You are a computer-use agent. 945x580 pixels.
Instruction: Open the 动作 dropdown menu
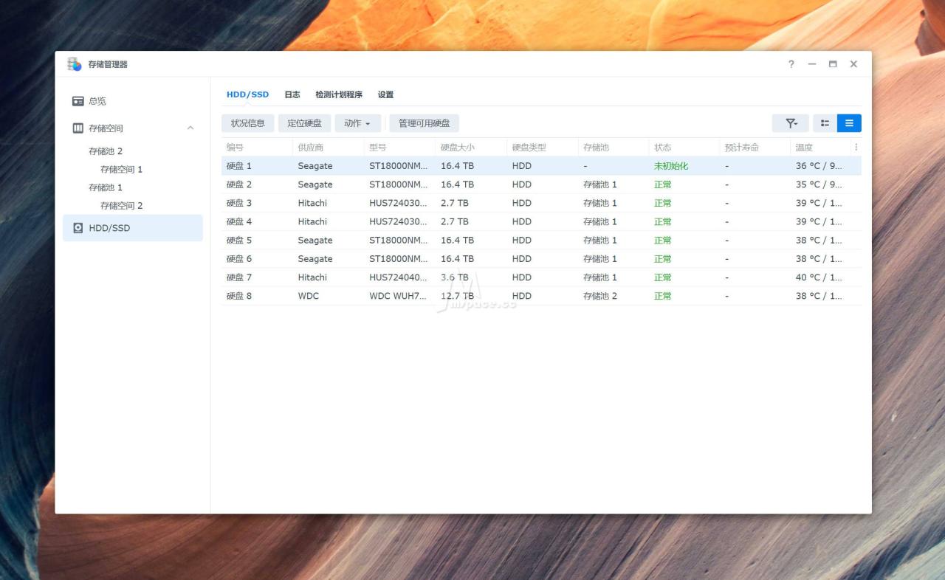(x=357, y=123)
